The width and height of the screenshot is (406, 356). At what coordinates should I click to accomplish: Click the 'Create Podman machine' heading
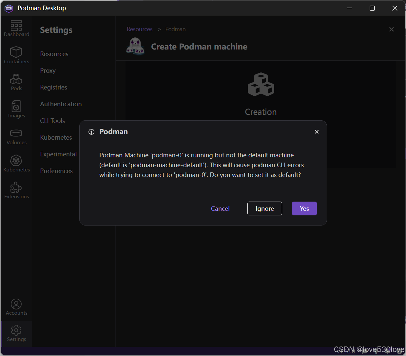[x=199, y=47]
